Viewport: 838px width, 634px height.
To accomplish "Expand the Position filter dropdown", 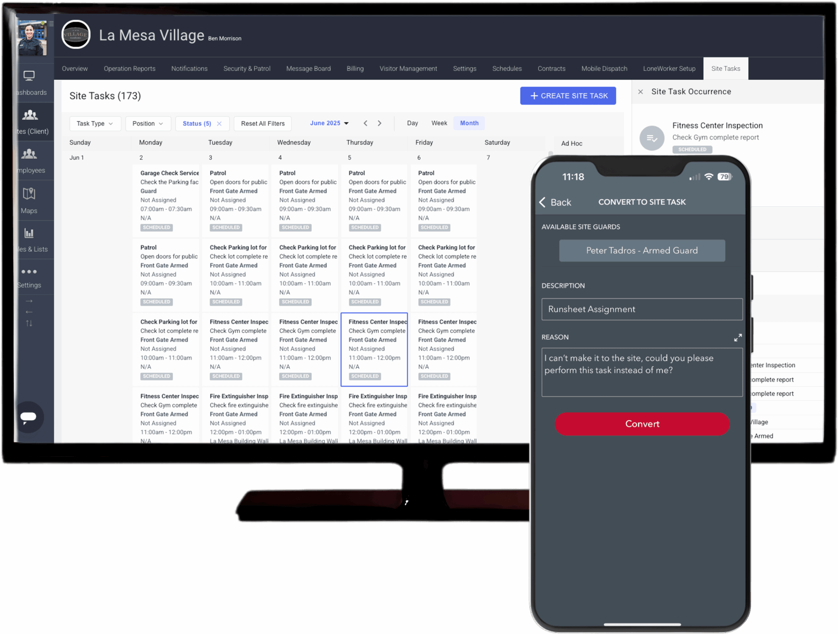I will (x=148, y=123).
